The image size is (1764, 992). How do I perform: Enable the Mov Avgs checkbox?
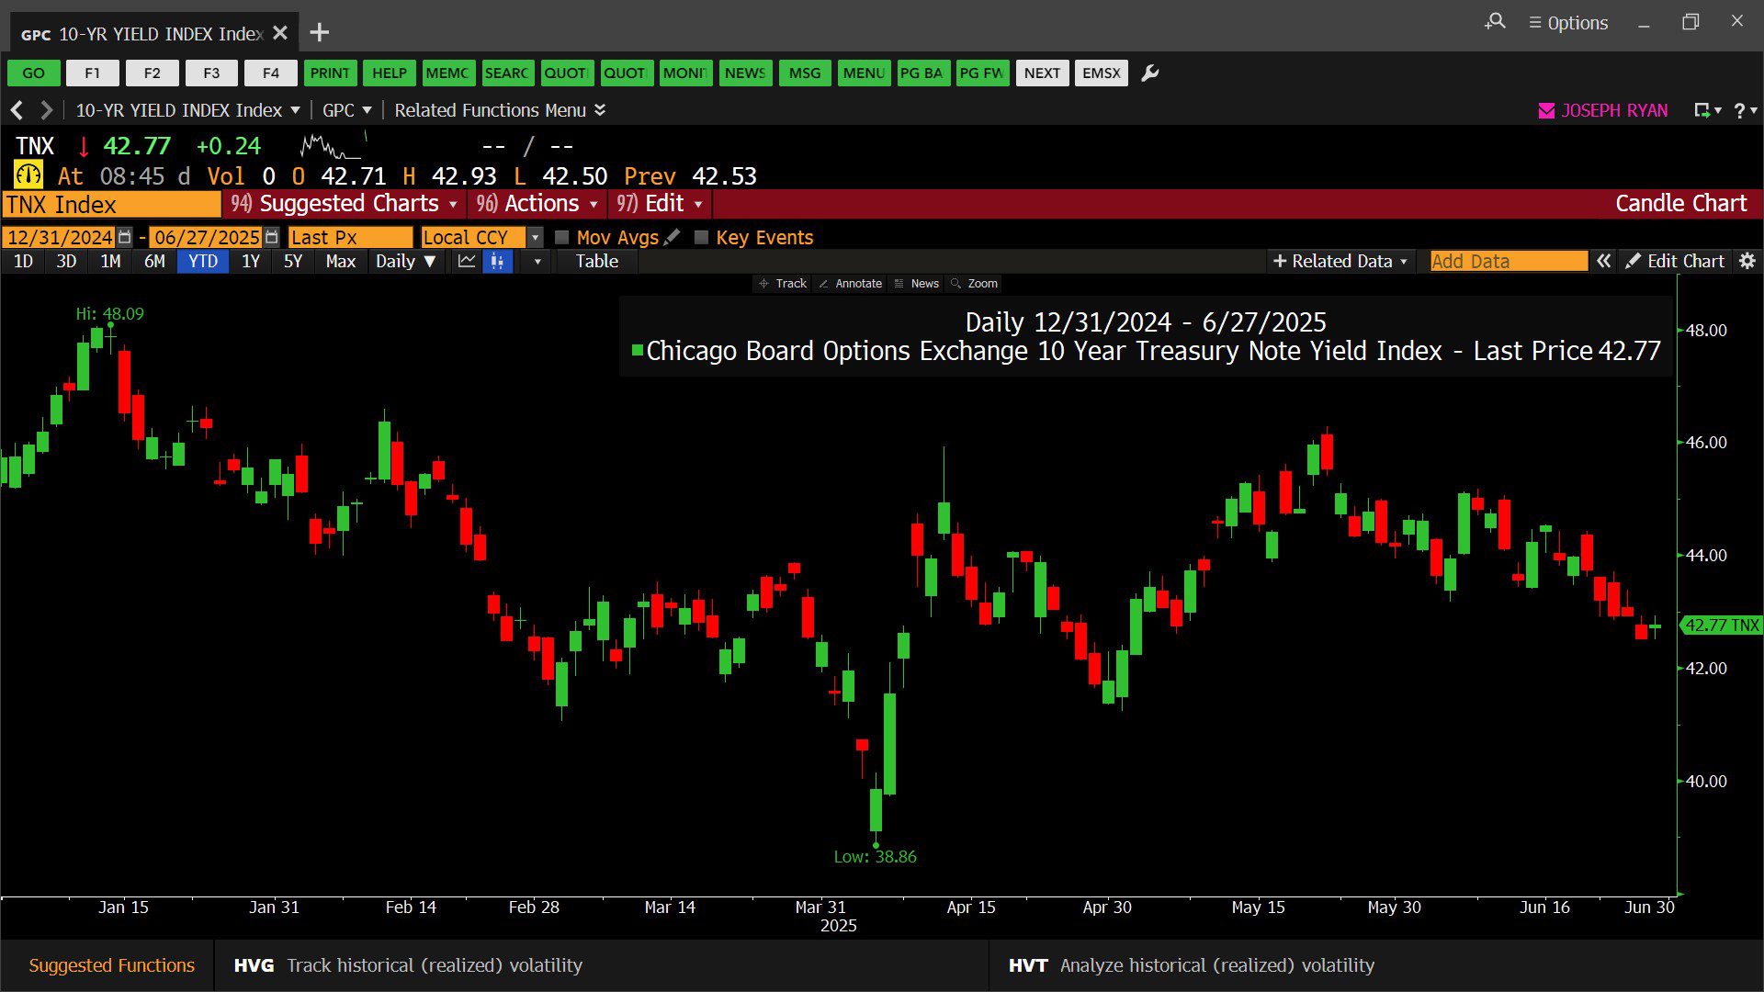[x=562, y=238]
